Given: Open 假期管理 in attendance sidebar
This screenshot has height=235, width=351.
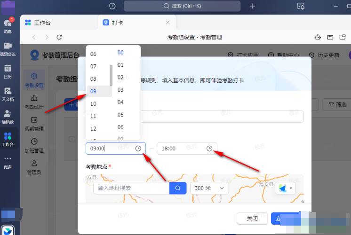Looking at the screenshot, I should 34,124.
